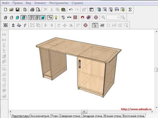Click the first left-sidebar alignment icon
158x118 pixels.
(x=4, y=34)
